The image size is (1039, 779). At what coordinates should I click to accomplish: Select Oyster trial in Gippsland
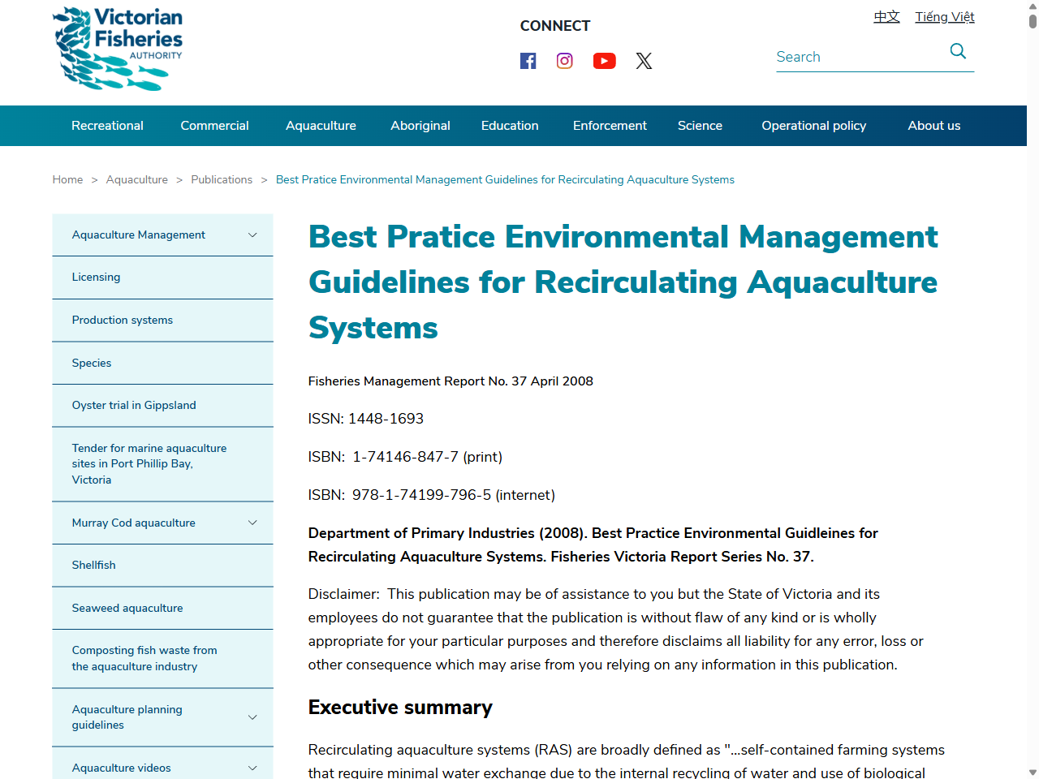[133, 405]
